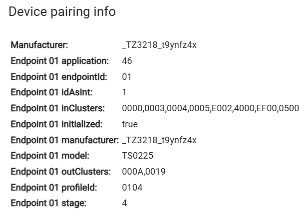Click the Endpoint 01 manufacturer label

[64, 140]
